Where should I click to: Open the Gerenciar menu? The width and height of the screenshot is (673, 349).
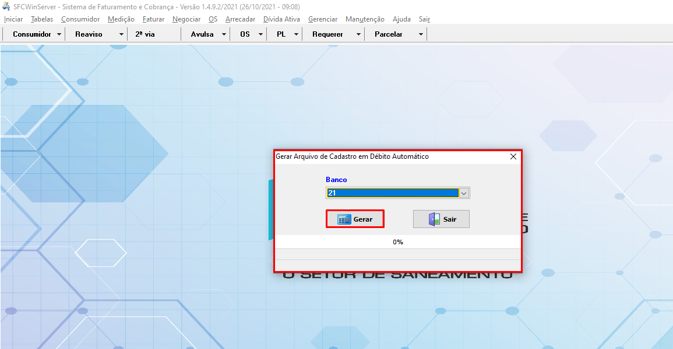click(x=323, y=19)
